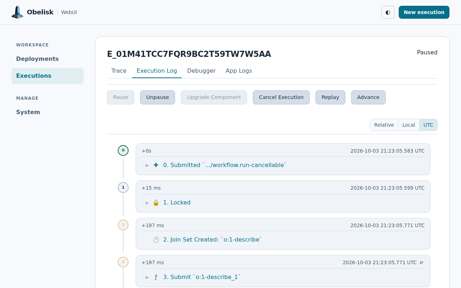Click the function icon beside Submit o:1-describe_1
Image resolution: width=461 pixels, height=288 pixels.
pos(156,277)
